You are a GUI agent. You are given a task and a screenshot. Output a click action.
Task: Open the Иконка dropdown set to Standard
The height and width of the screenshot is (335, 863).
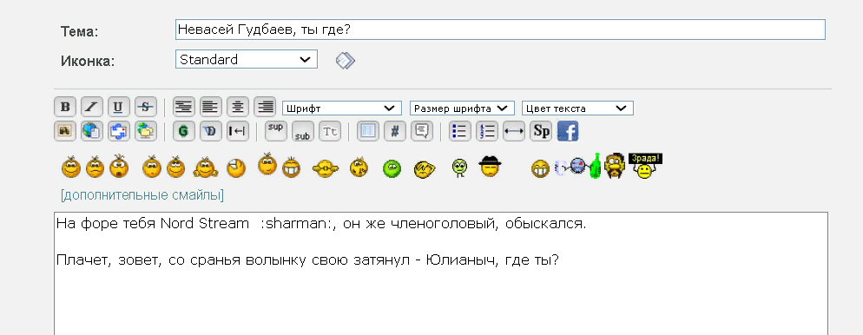pos(247,59)
